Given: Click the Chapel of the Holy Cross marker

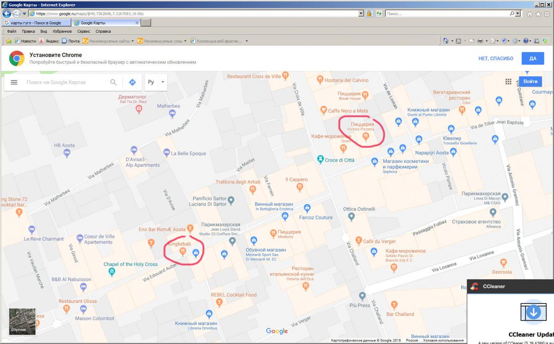Looking at the screenshot, I should pos(111,272).
